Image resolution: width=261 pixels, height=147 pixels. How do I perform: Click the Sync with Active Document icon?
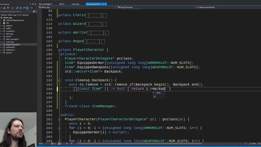[x=17, y=8]
